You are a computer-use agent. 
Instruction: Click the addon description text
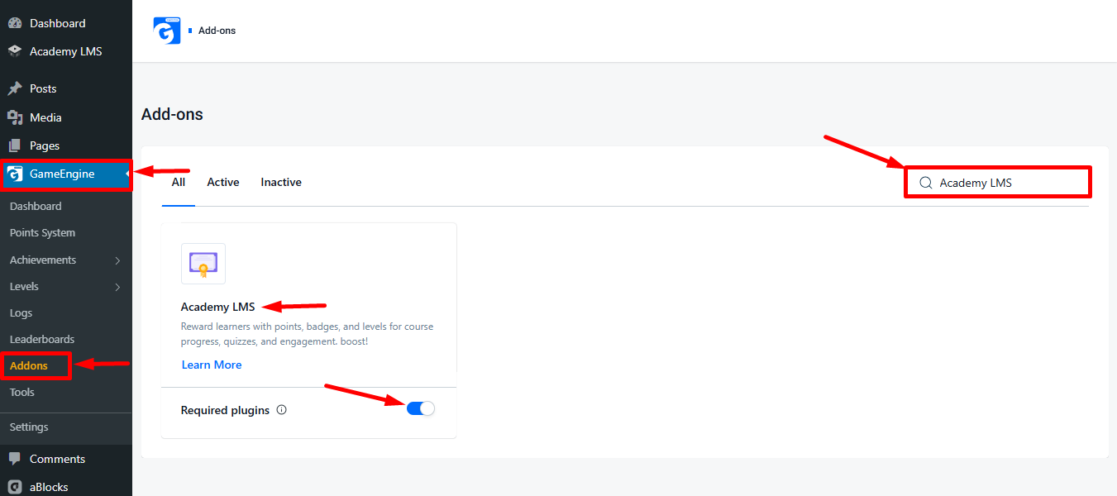[x=307, y=334]
